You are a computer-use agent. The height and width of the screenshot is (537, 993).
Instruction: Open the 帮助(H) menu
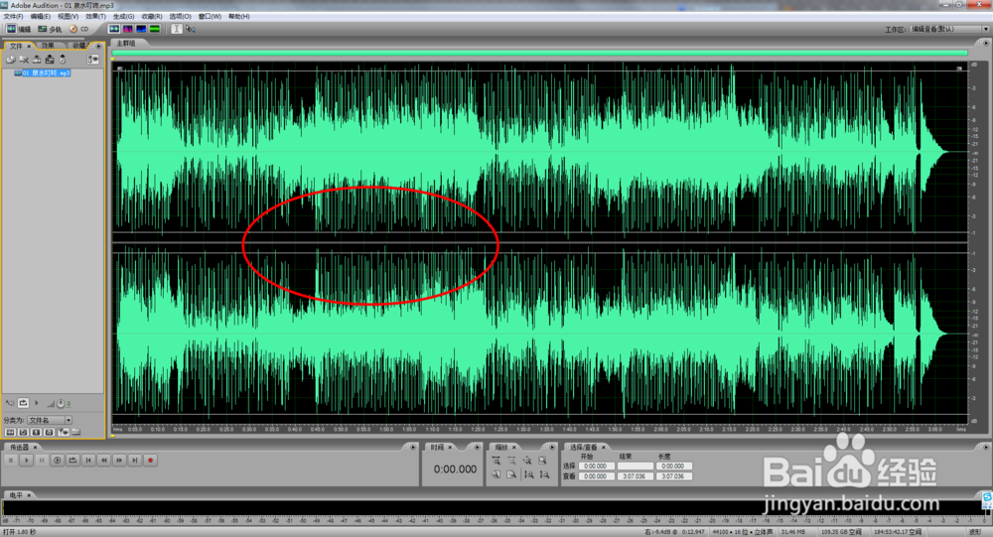pos(238,17)
